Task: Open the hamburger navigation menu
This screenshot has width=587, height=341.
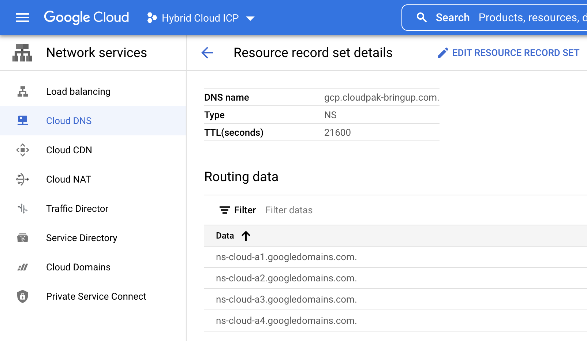Action: pyautogui.click(x=23, y=18)
